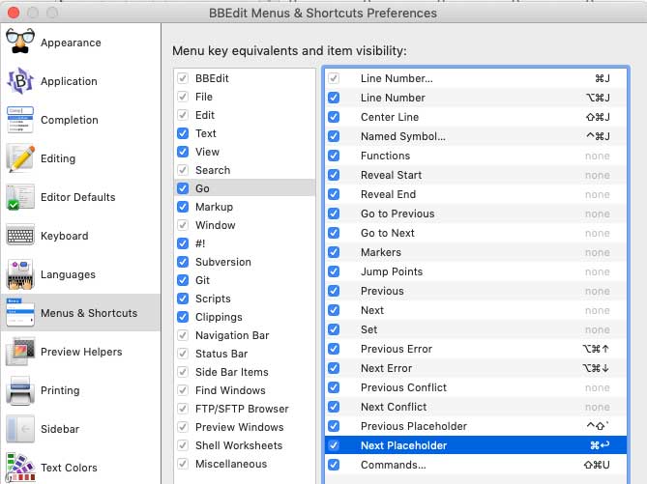The image size is (647, 484).
Task: Click the Text Colors swatch icon
Action: point(20,468)
